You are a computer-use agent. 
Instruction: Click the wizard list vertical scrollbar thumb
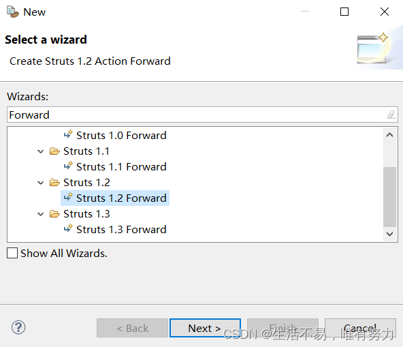tap(389, 197)
